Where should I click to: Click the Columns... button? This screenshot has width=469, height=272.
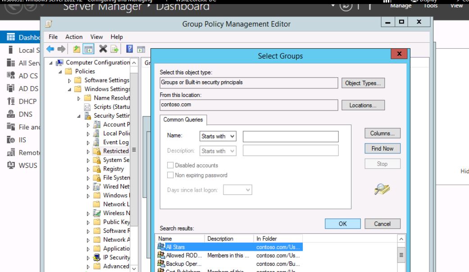coord(382,134)
